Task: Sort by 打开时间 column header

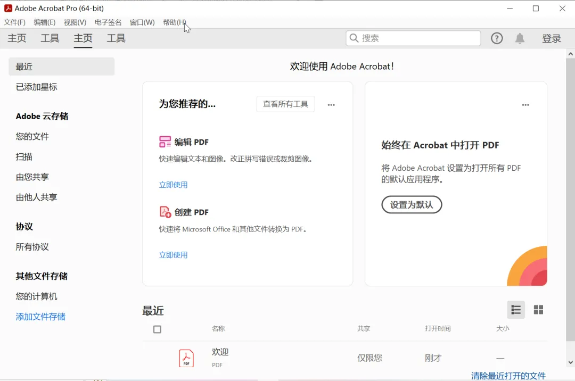Action: click(438, 329)
